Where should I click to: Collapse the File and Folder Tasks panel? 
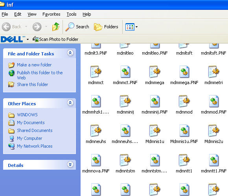click(70, 53)
